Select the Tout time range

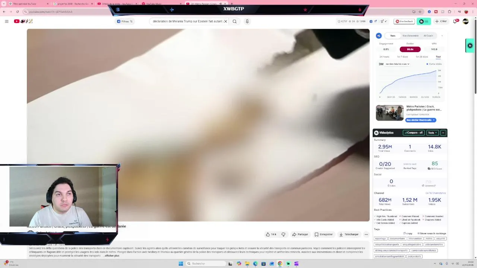click(438, 57)
